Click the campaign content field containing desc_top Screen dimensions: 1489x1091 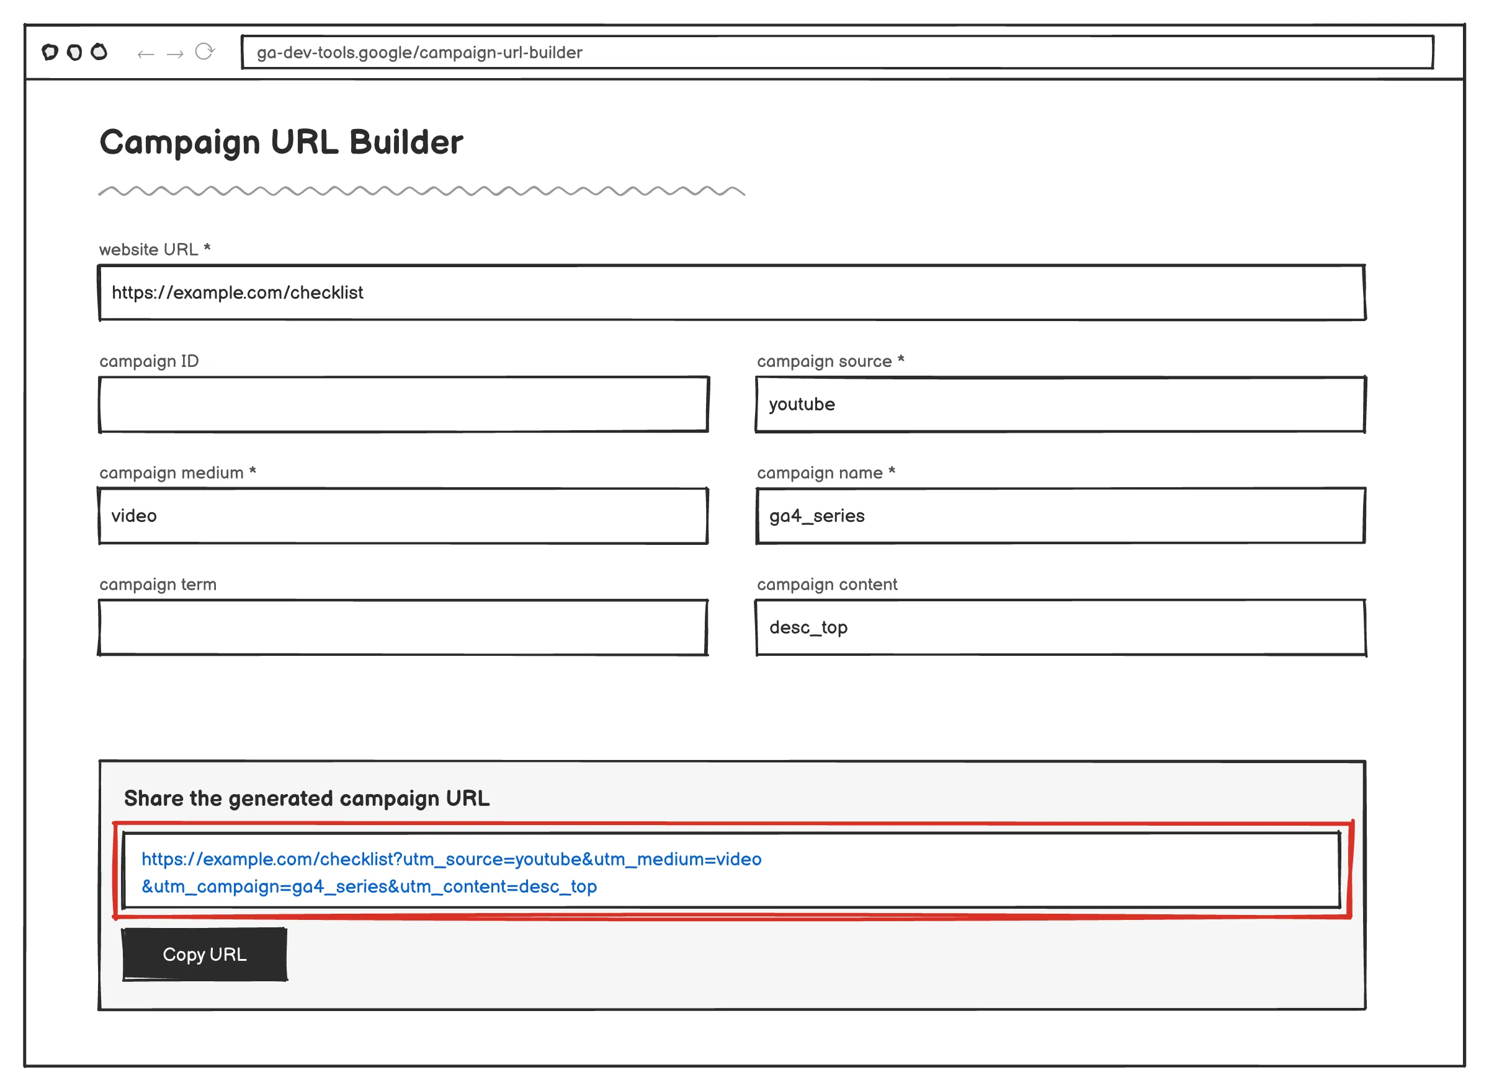1061,628
